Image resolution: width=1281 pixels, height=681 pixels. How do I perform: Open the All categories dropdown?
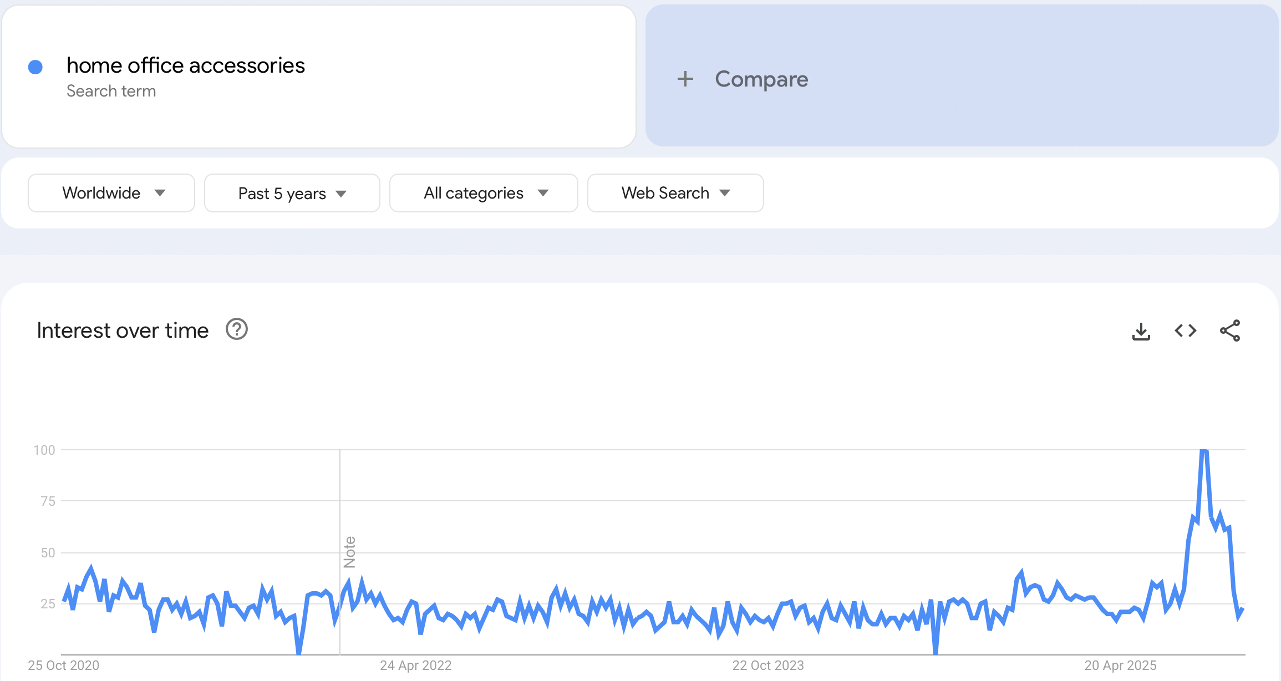tap(484, 193)
